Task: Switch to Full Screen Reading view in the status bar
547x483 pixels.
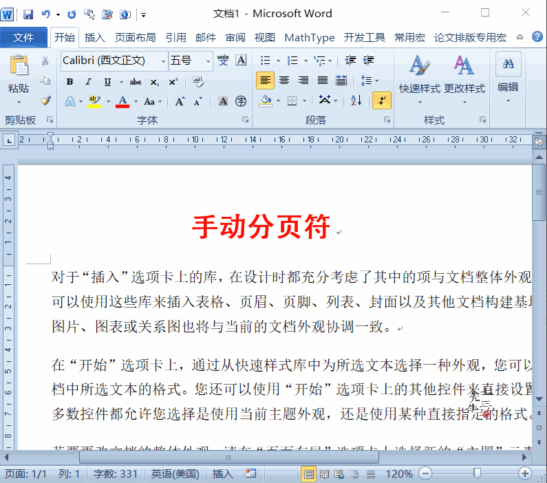Action: (324, 474)
